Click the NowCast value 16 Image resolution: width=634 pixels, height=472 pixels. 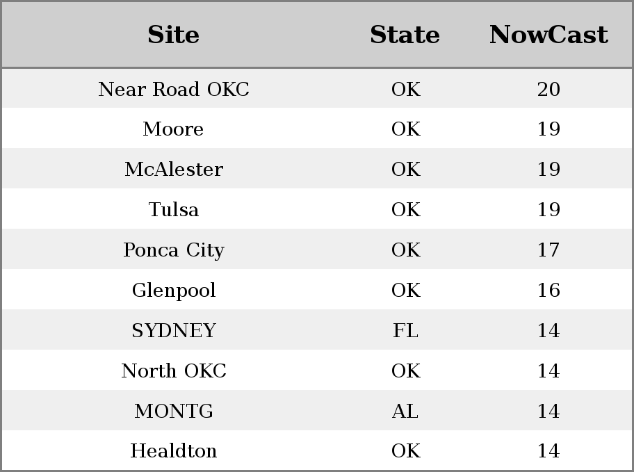pos(548,290)
